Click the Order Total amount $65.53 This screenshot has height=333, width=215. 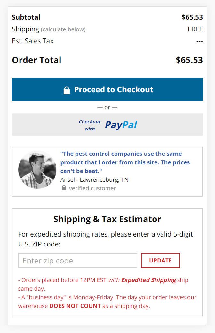point(189,60)
